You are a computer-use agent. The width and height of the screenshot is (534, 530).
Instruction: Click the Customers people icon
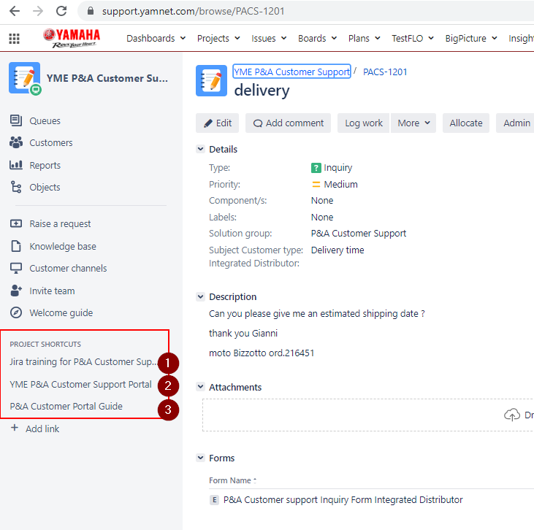(x=16, y=142)
